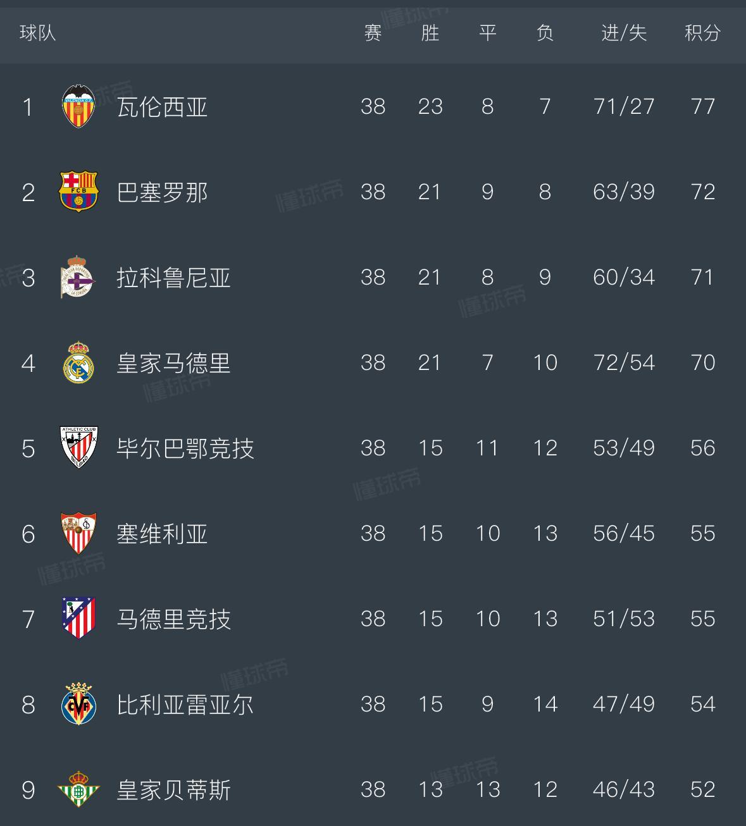
Task: Click the Deportivo La Coruña crest
Action: click(78, 277)
